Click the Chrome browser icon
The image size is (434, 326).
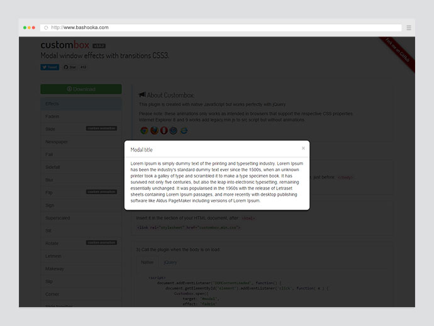click(x=144, y=130)
